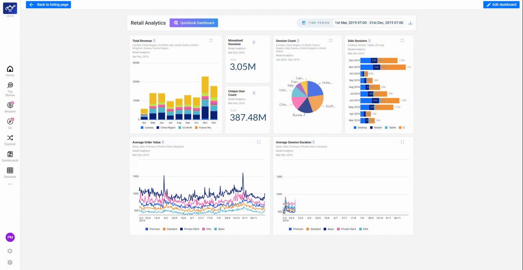Click the 119K value label
Viewport: 523px width, 270px height.
[x=402, y=60]
